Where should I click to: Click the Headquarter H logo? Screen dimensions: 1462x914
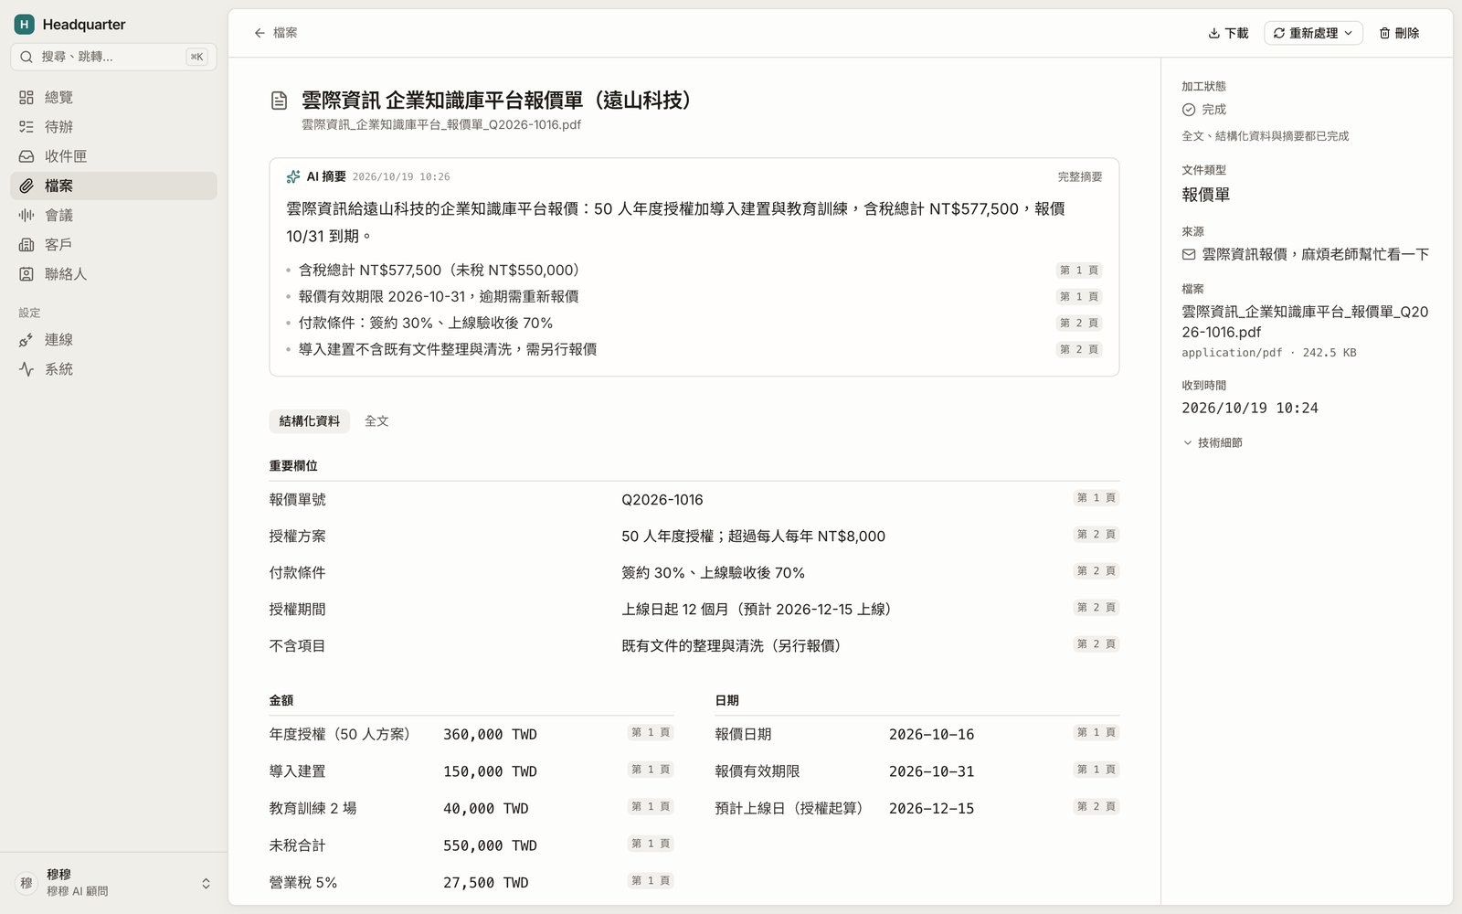(24, 25)
